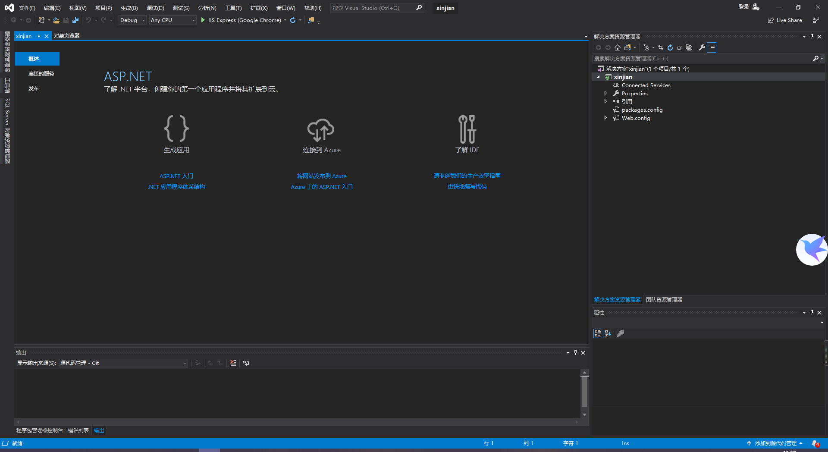Open the Properties panel object selector dropdown

(x=822, y=323)
